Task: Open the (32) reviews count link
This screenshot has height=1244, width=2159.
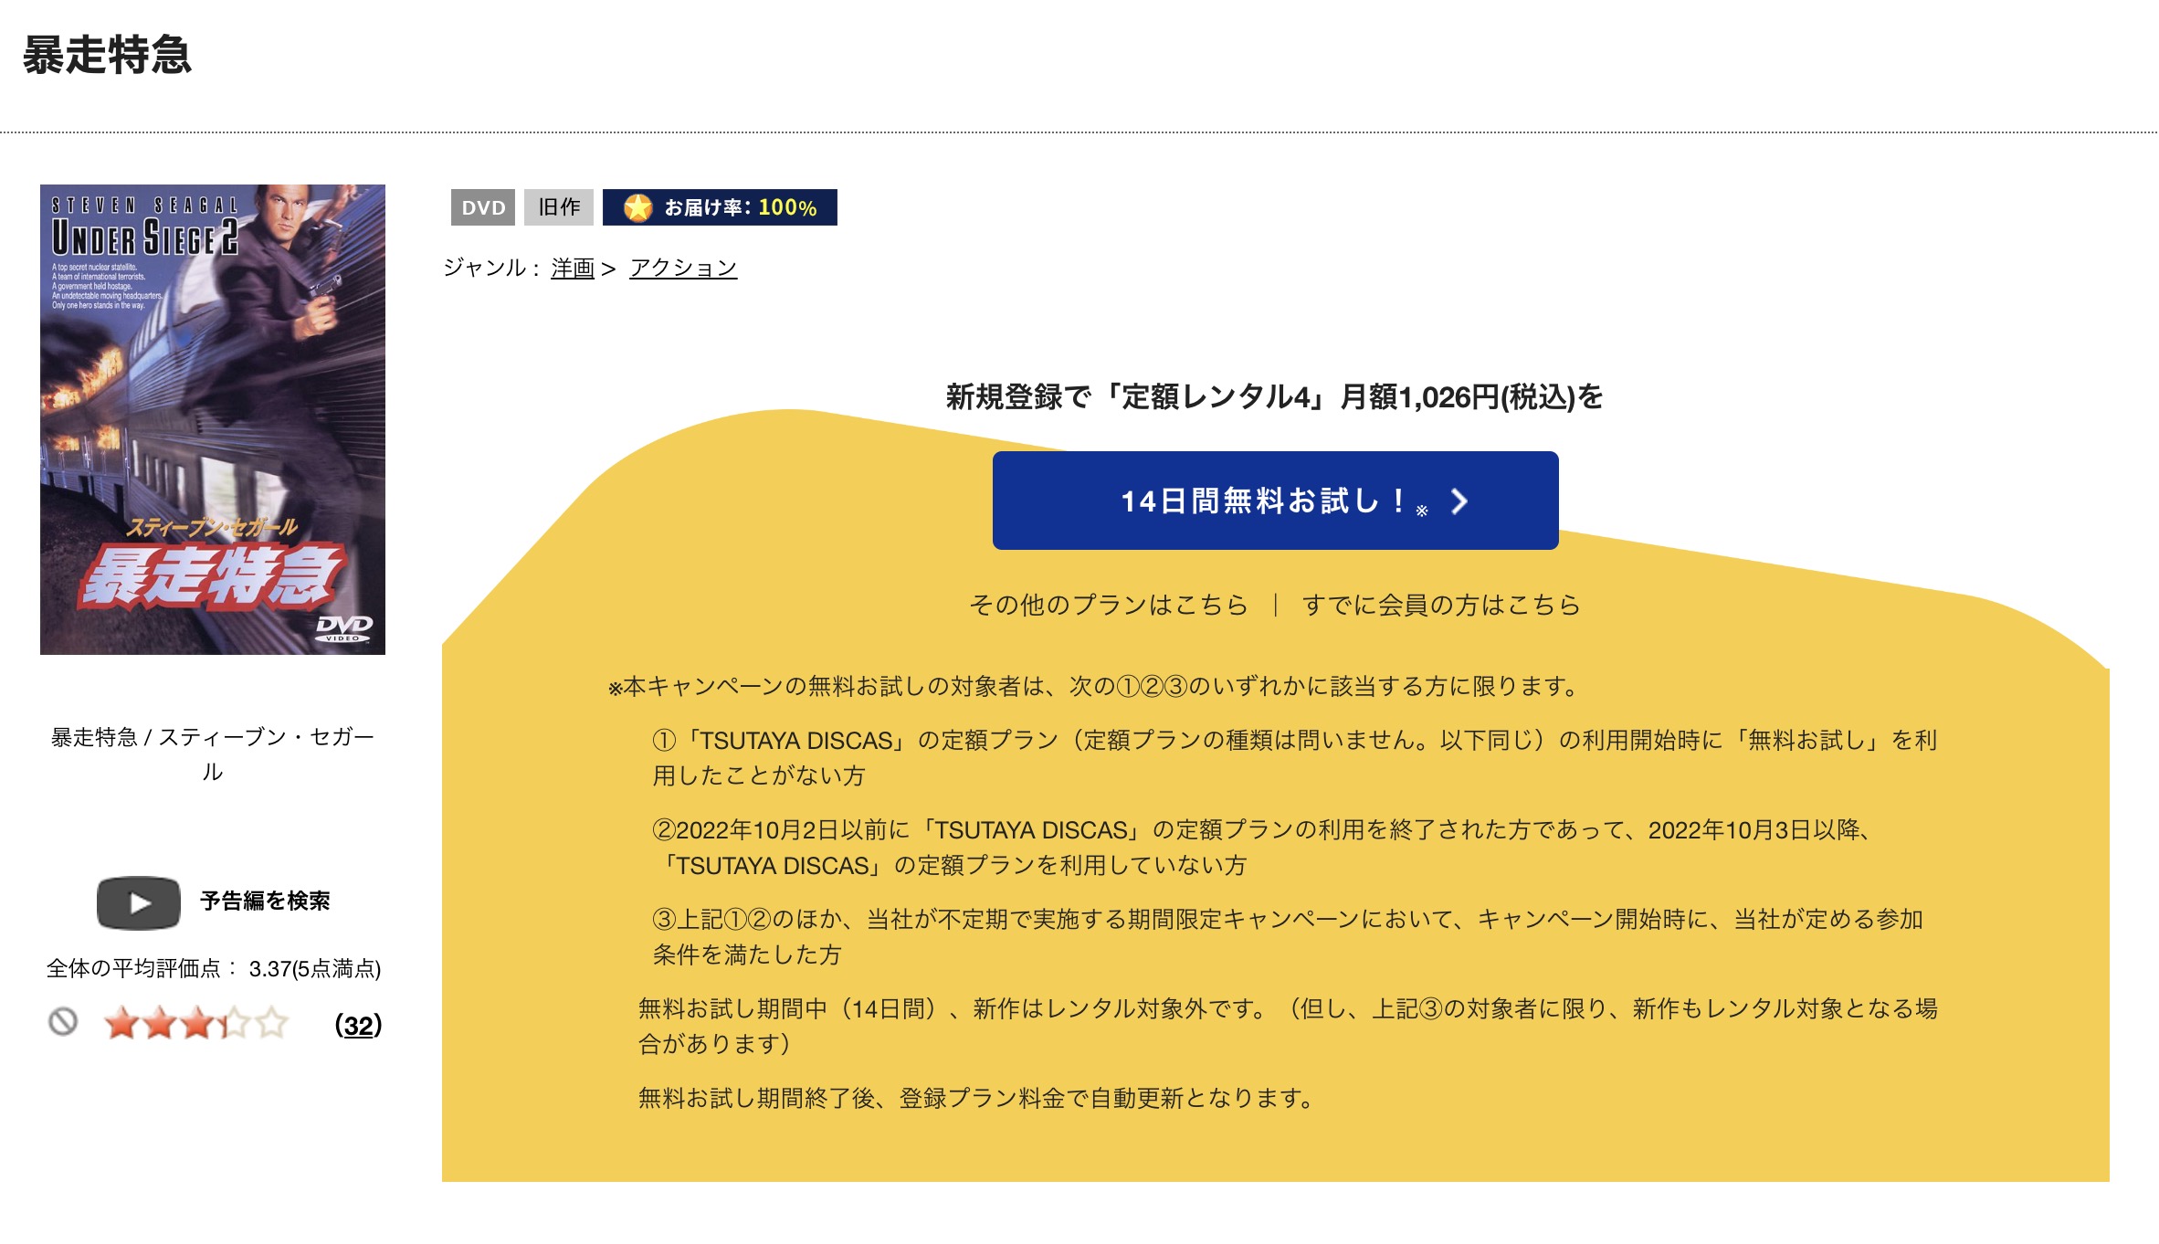Action: click(358, 1025)
